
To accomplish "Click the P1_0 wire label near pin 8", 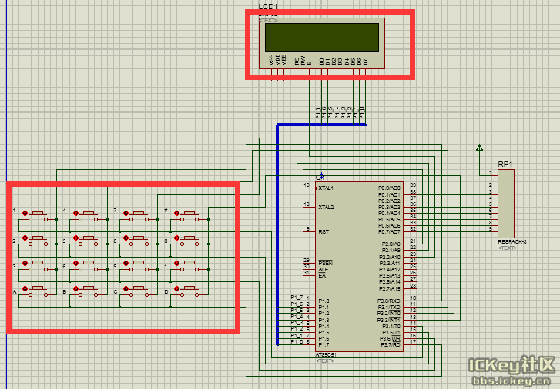I will [x=297, y=341].
